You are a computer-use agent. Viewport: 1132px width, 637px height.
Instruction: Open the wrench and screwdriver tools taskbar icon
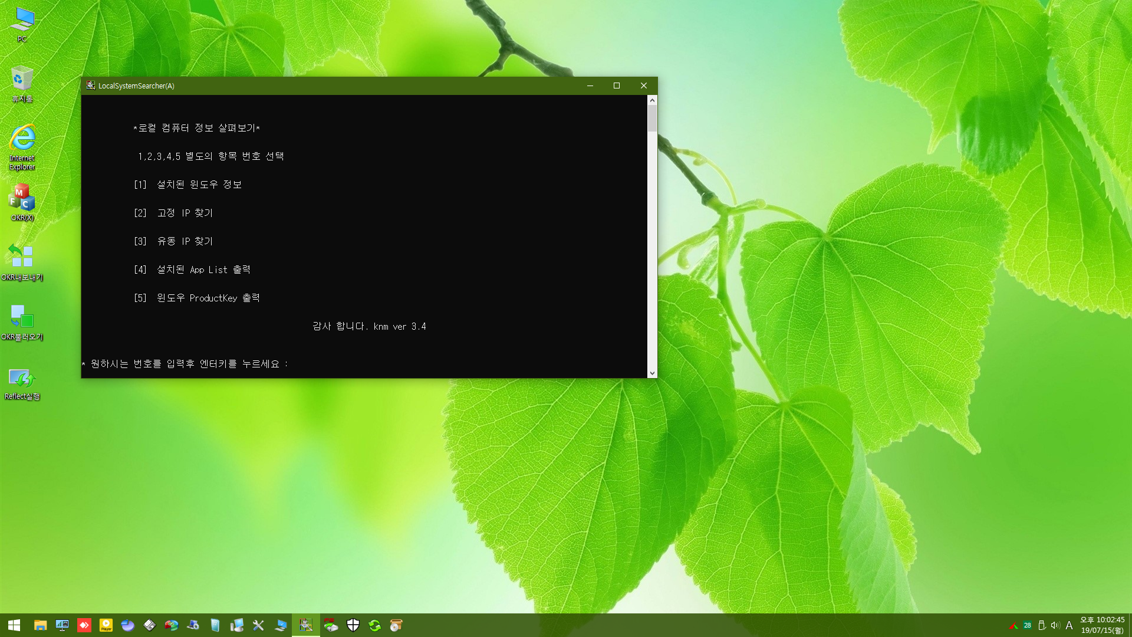point(258,625)
